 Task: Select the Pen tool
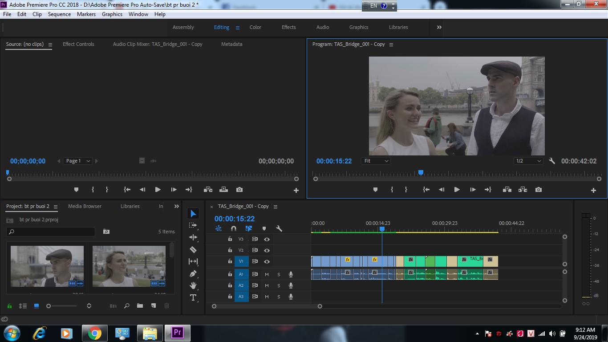193,273
